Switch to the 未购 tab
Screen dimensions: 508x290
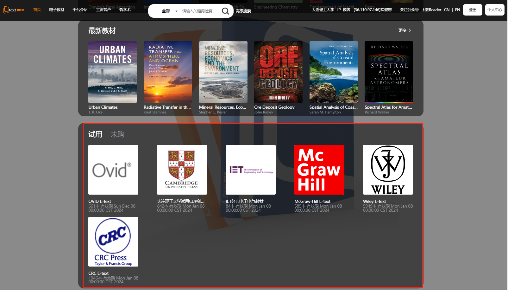tap(117, 134)
